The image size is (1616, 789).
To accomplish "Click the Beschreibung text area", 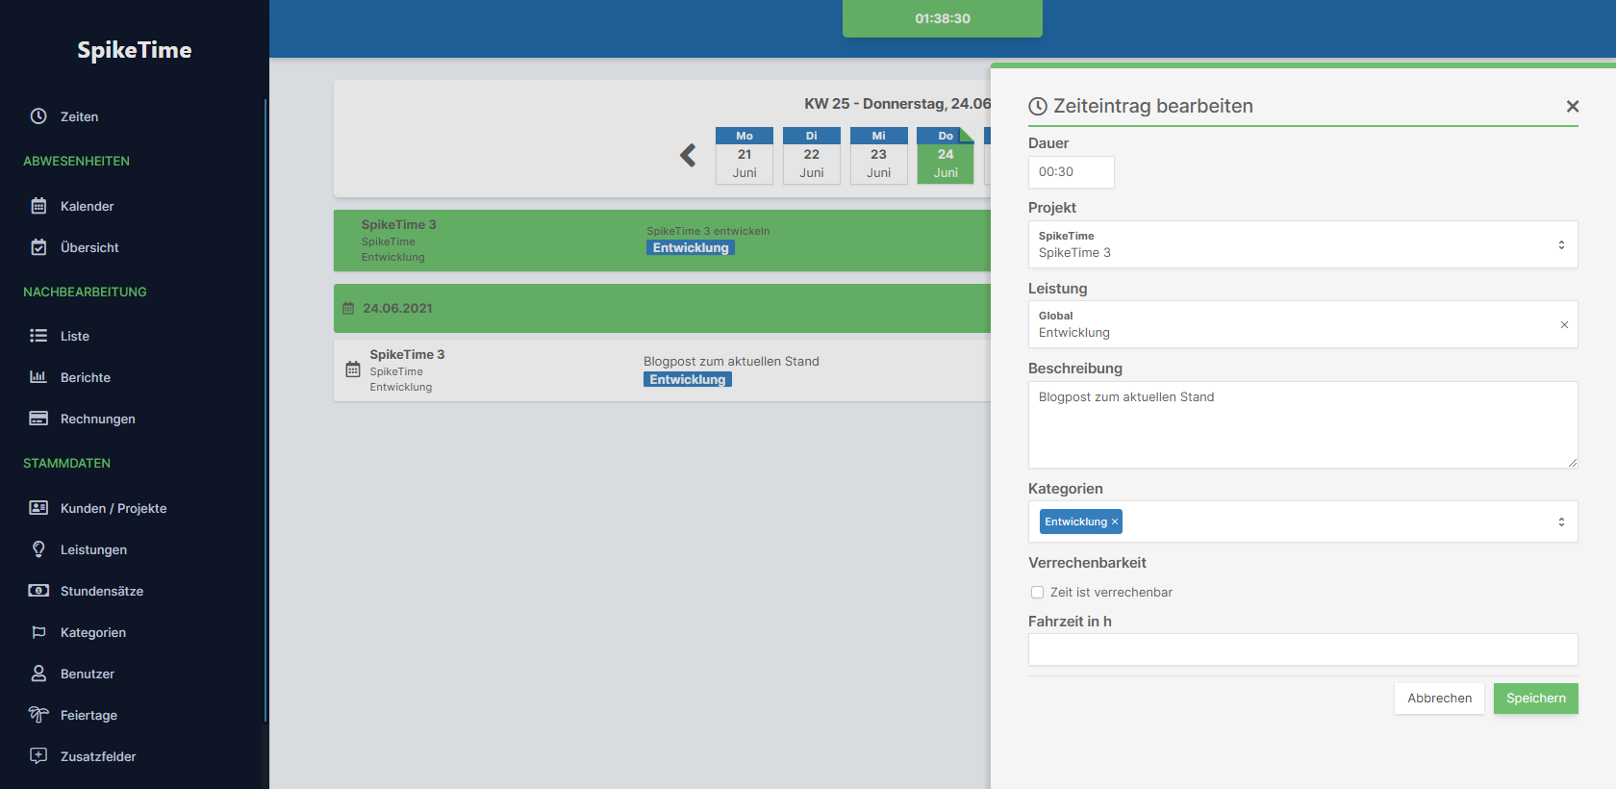I will coord(1302,425).
